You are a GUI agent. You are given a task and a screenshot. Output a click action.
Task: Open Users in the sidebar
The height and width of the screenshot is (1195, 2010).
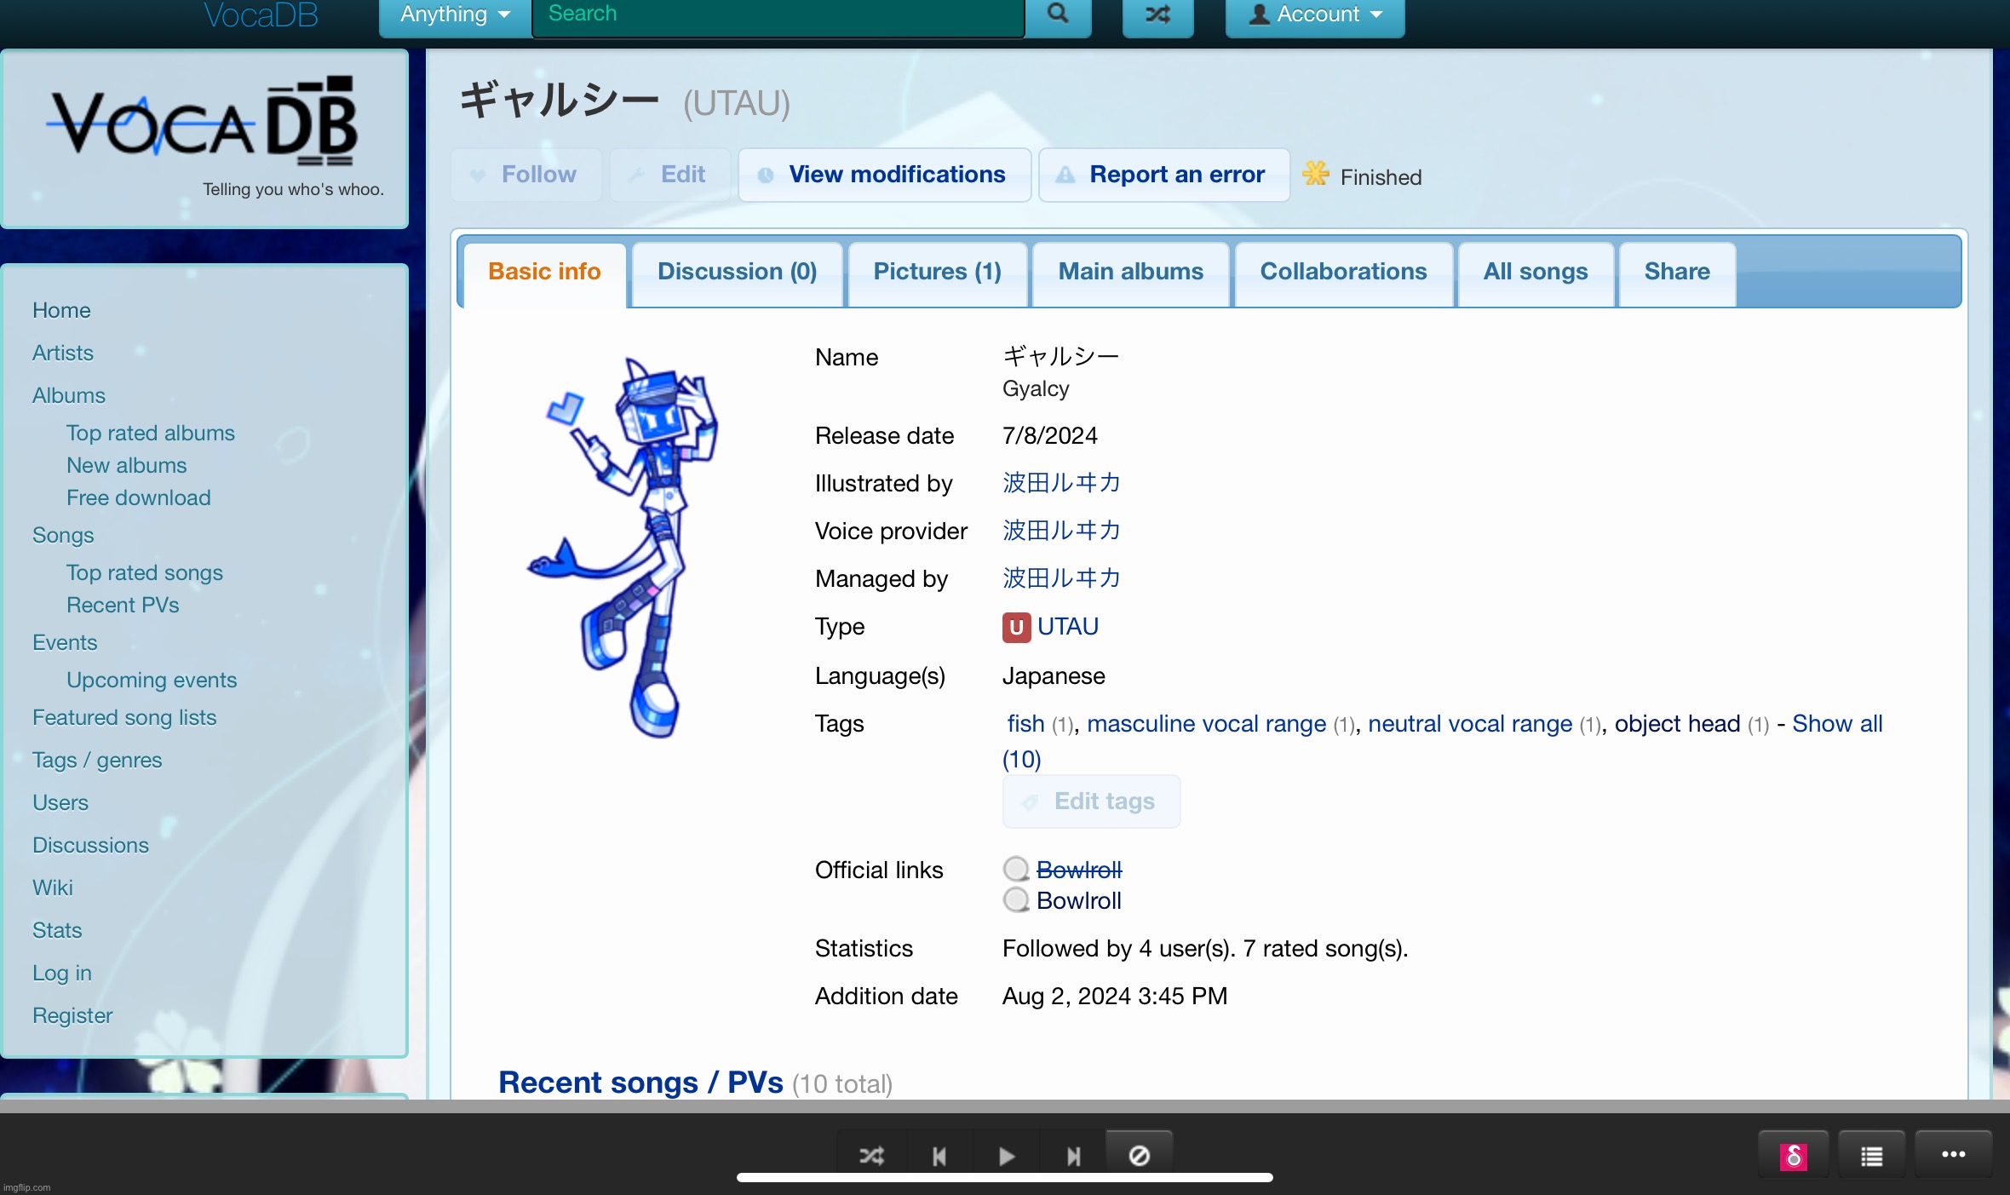(x=60, y=802)
